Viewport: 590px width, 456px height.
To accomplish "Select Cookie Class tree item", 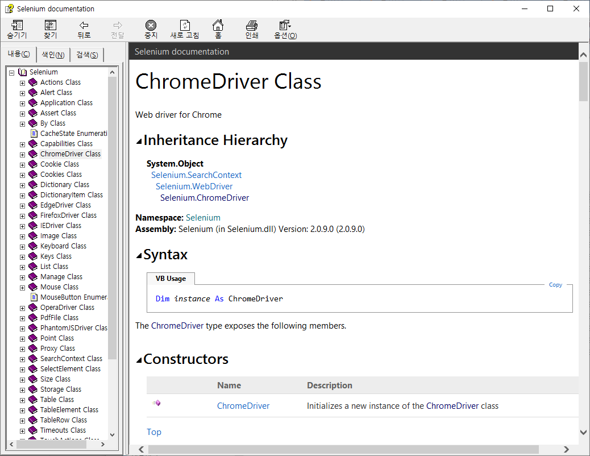I will [x=60, y=164].
